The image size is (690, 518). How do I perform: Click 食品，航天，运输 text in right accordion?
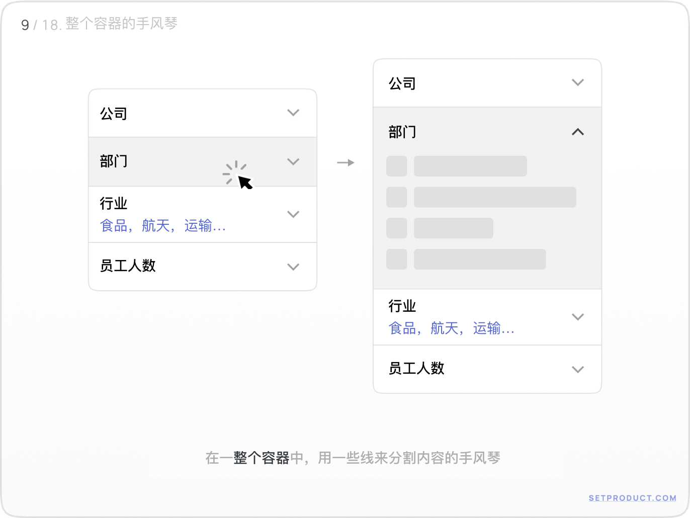pyautogui.click(x=451, y=328)
